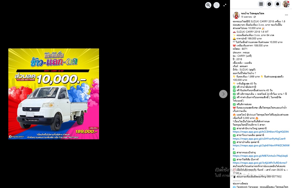Select text ออกวันนี้ได้อะไรบ้าง ?
This screenshot has height=188, width=292.
coord(244,73)
